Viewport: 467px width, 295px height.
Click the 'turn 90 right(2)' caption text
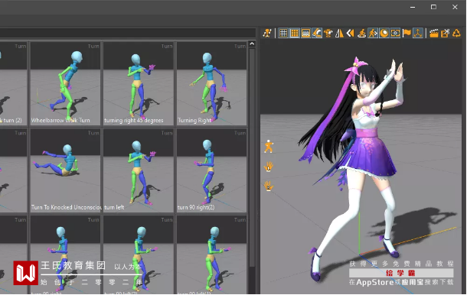(196, 207)
